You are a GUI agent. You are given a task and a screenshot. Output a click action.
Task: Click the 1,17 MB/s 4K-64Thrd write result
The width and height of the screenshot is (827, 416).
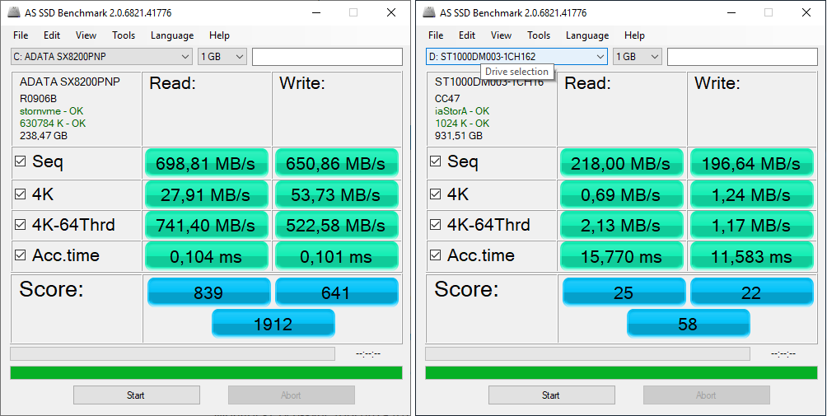751,225
